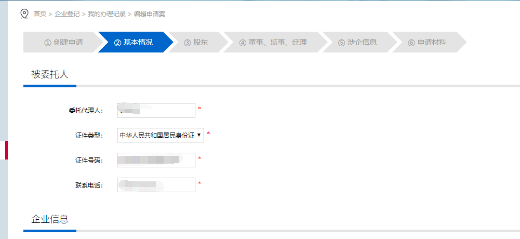
Task: Focus the 证件号码 input field
Action: [156, 160]
